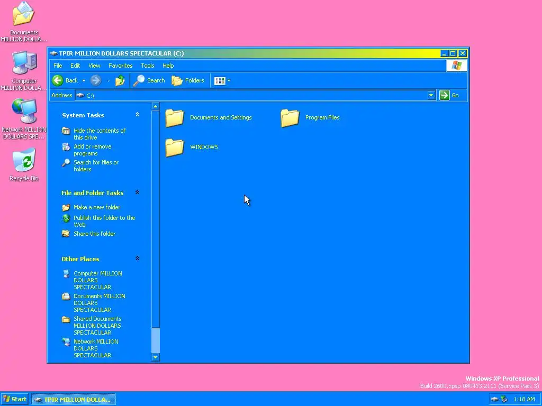Open the Help menu
This screenshot has height=406, width=542.
pyautogui.click(x=168, y=66)
